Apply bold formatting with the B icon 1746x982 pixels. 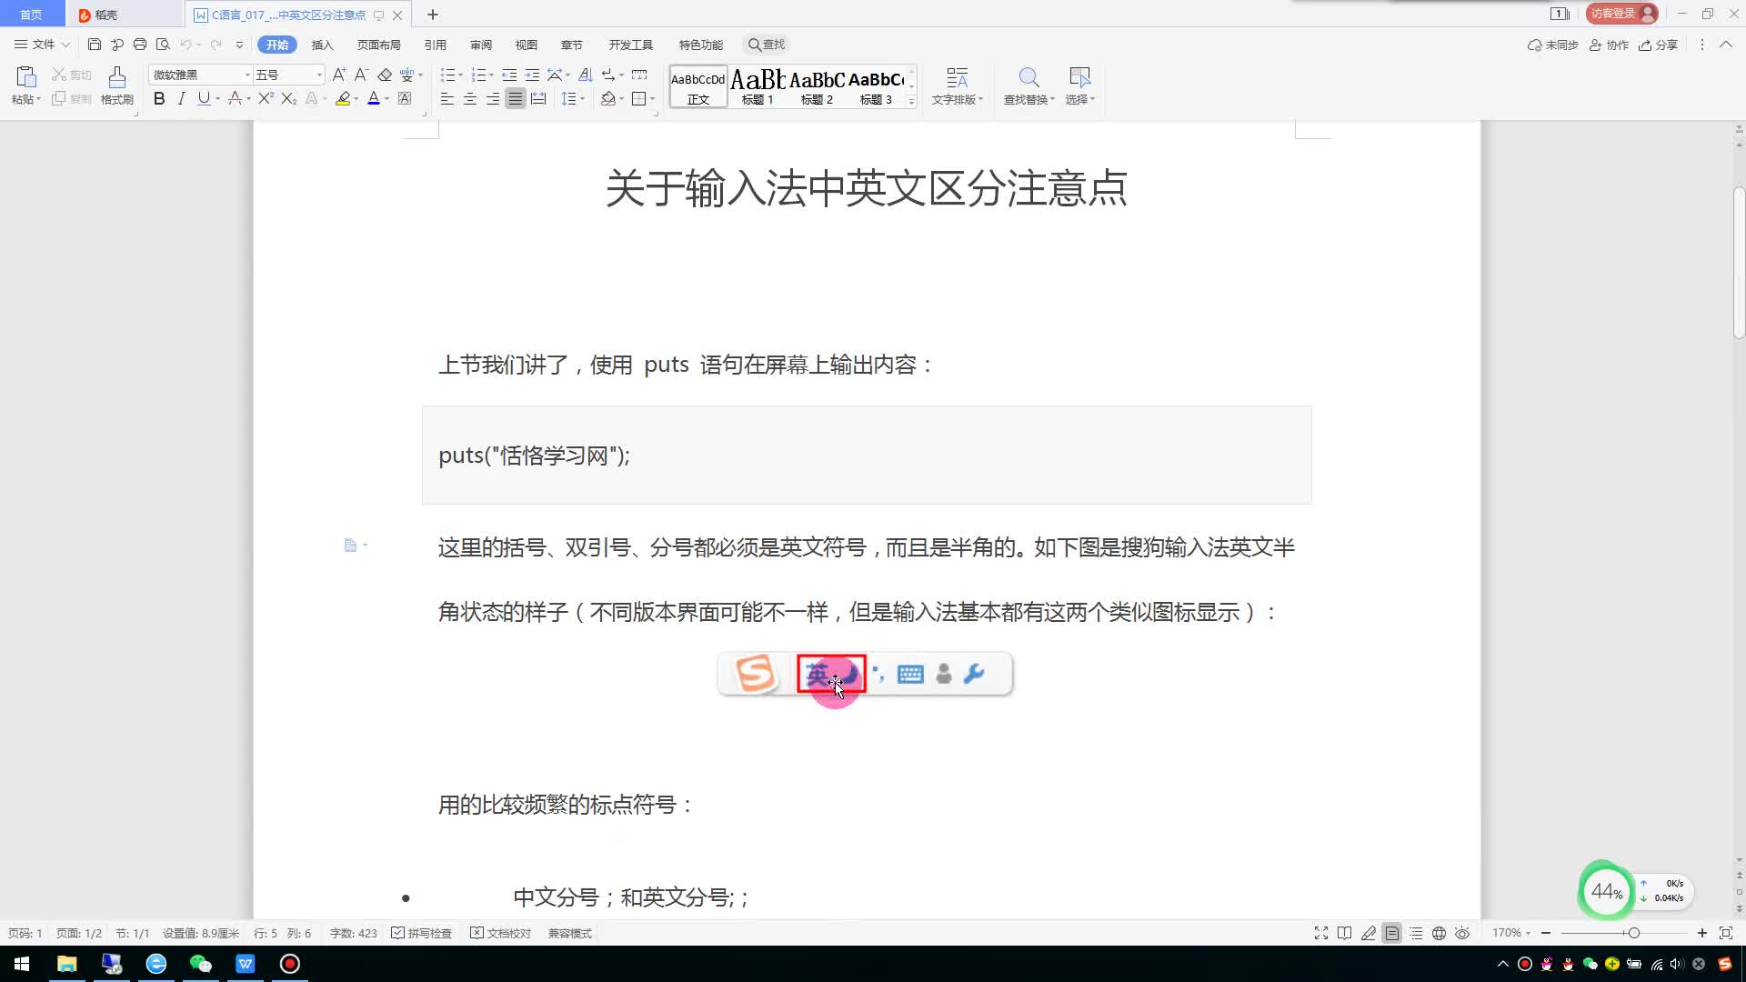tap(159, 99)
